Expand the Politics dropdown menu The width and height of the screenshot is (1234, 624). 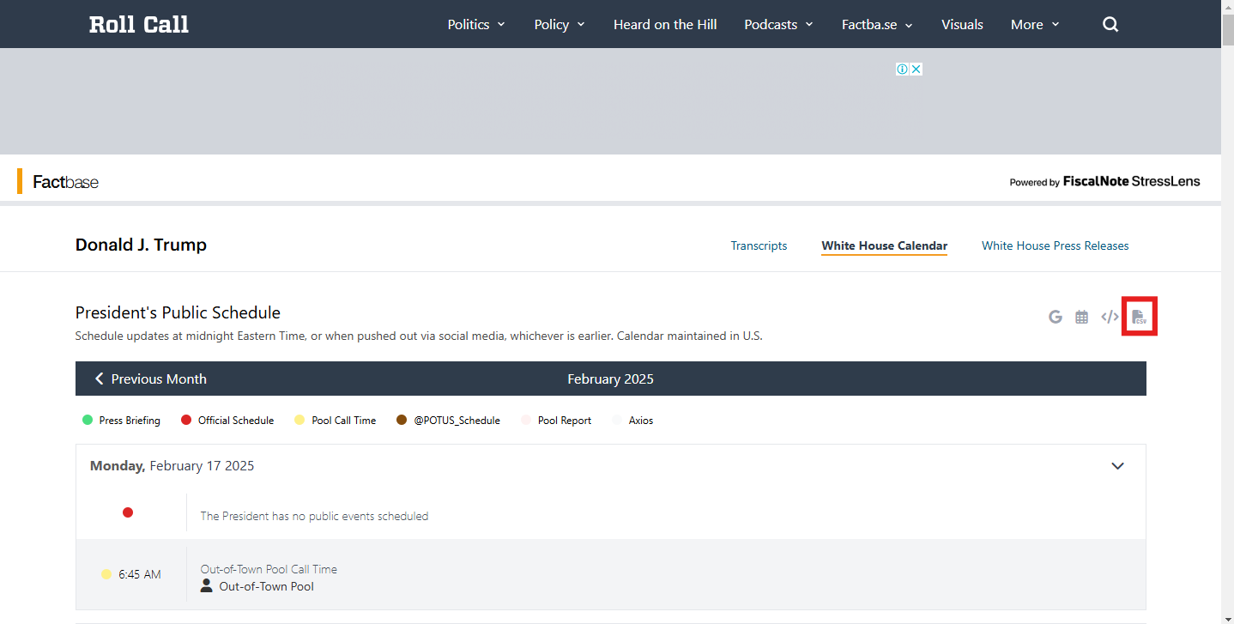(476, 24)
